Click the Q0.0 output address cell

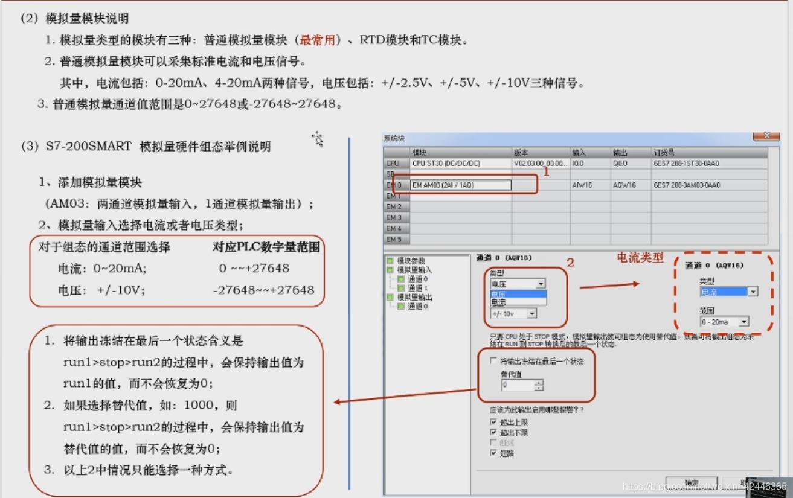[631, 164]
